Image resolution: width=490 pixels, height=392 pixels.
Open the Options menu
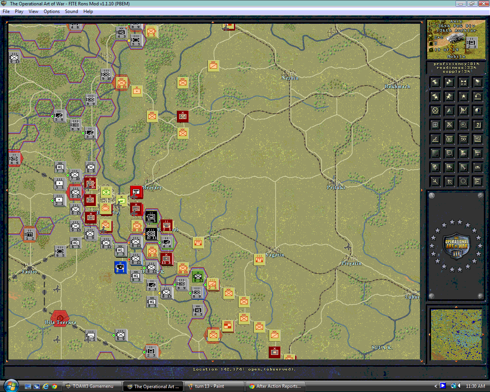point(52,11)
